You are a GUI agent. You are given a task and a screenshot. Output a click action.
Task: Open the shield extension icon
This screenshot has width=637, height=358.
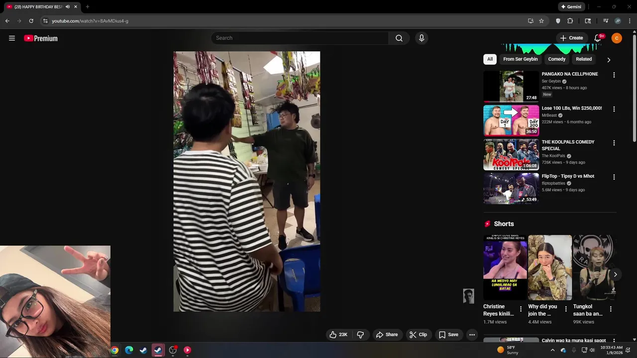(x=558, y=21)
